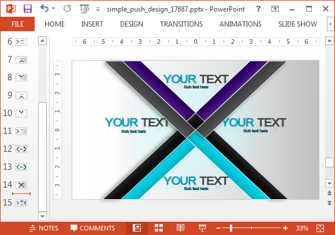Switch to Slide Sorter view icon
This screenshot has width=335, height=235.
[159, 228]
